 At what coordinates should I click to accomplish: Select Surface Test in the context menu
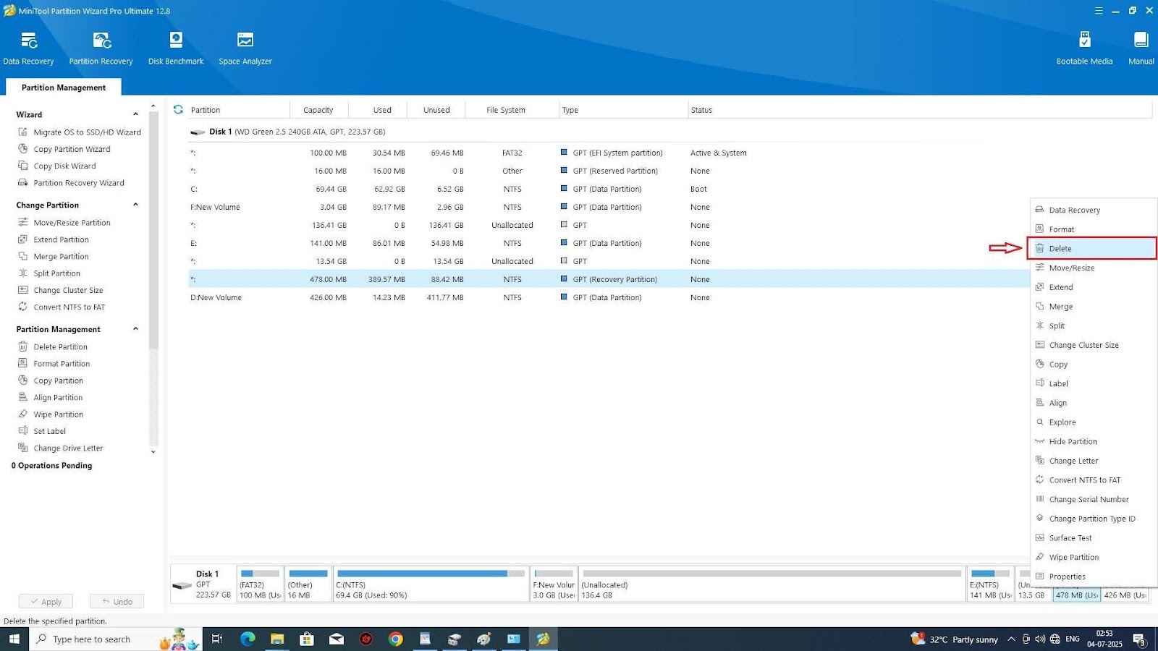pyautogui.click(x=1092, y=538)
